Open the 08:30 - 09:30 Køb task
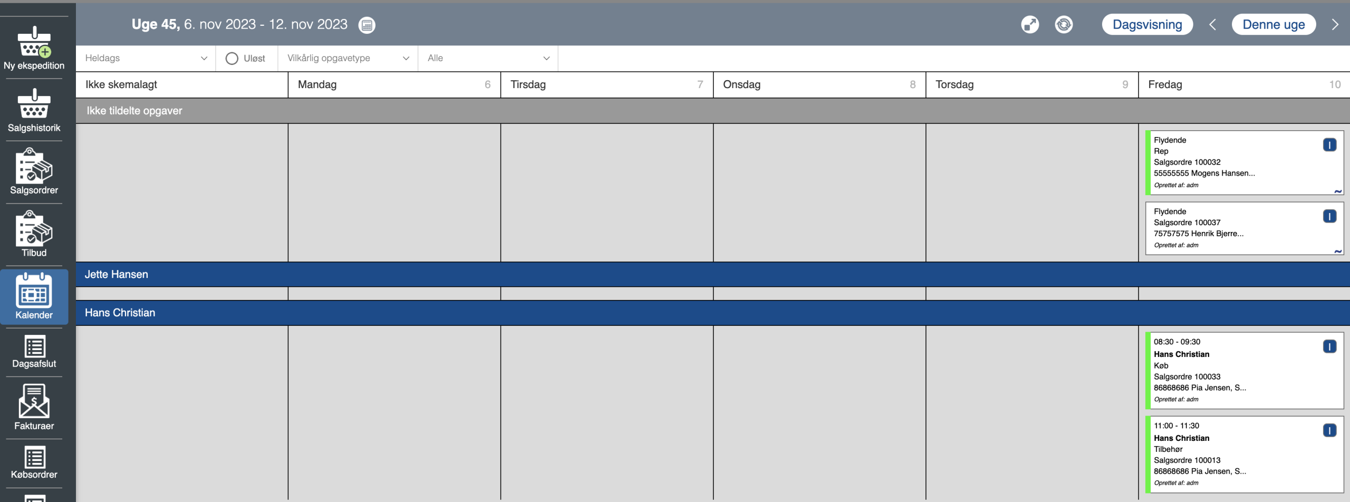 coord(1245,371)
